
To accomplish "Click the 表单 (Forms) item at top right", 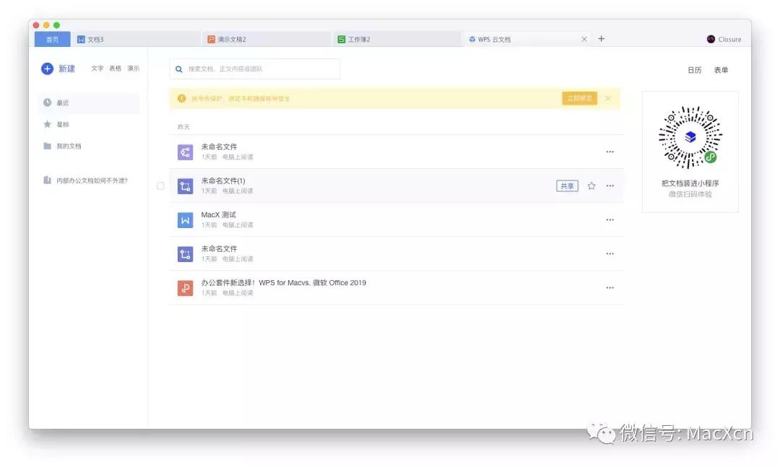I will [x=721, y=69].
